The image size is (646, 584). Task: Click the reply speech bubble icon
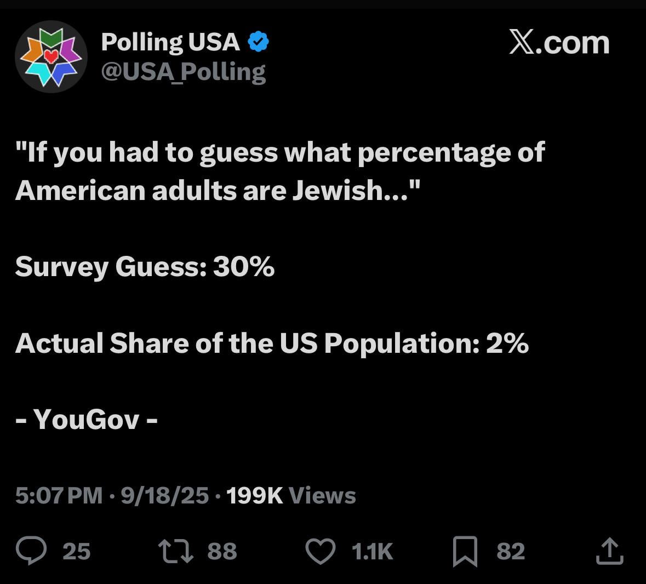pyautogui.click(x=31, y=551)
